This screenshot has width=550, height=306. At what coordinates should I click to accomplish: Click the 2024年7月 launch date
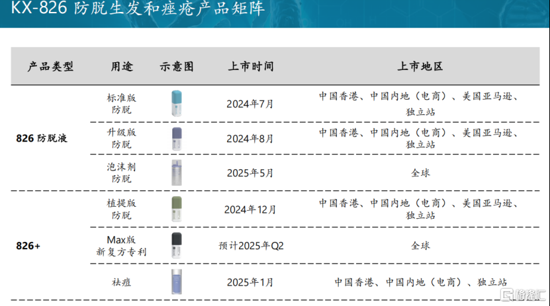[x=250, y=104]
